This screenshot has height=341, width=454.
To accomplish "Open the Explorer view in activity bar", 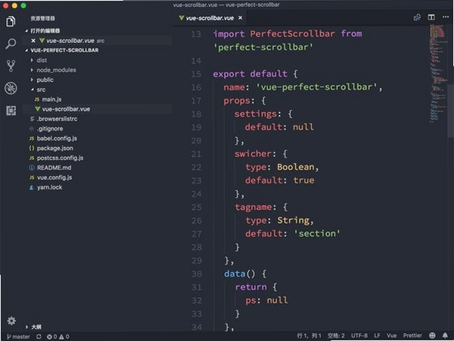I will click(11, 21).
